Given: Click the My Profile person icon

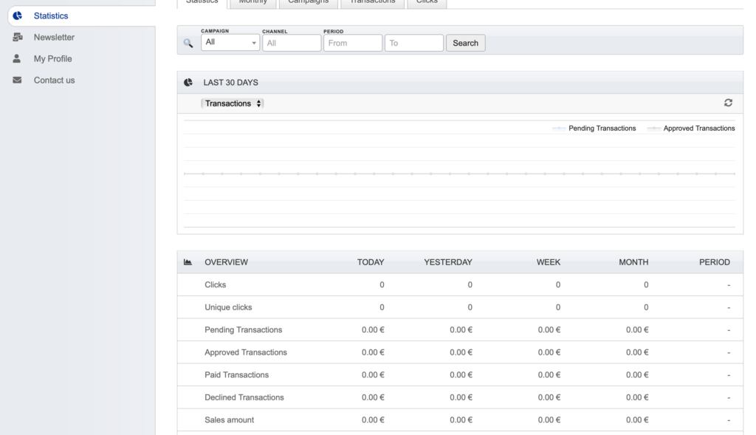Looking at the screenshot, I should coord(17,58).
